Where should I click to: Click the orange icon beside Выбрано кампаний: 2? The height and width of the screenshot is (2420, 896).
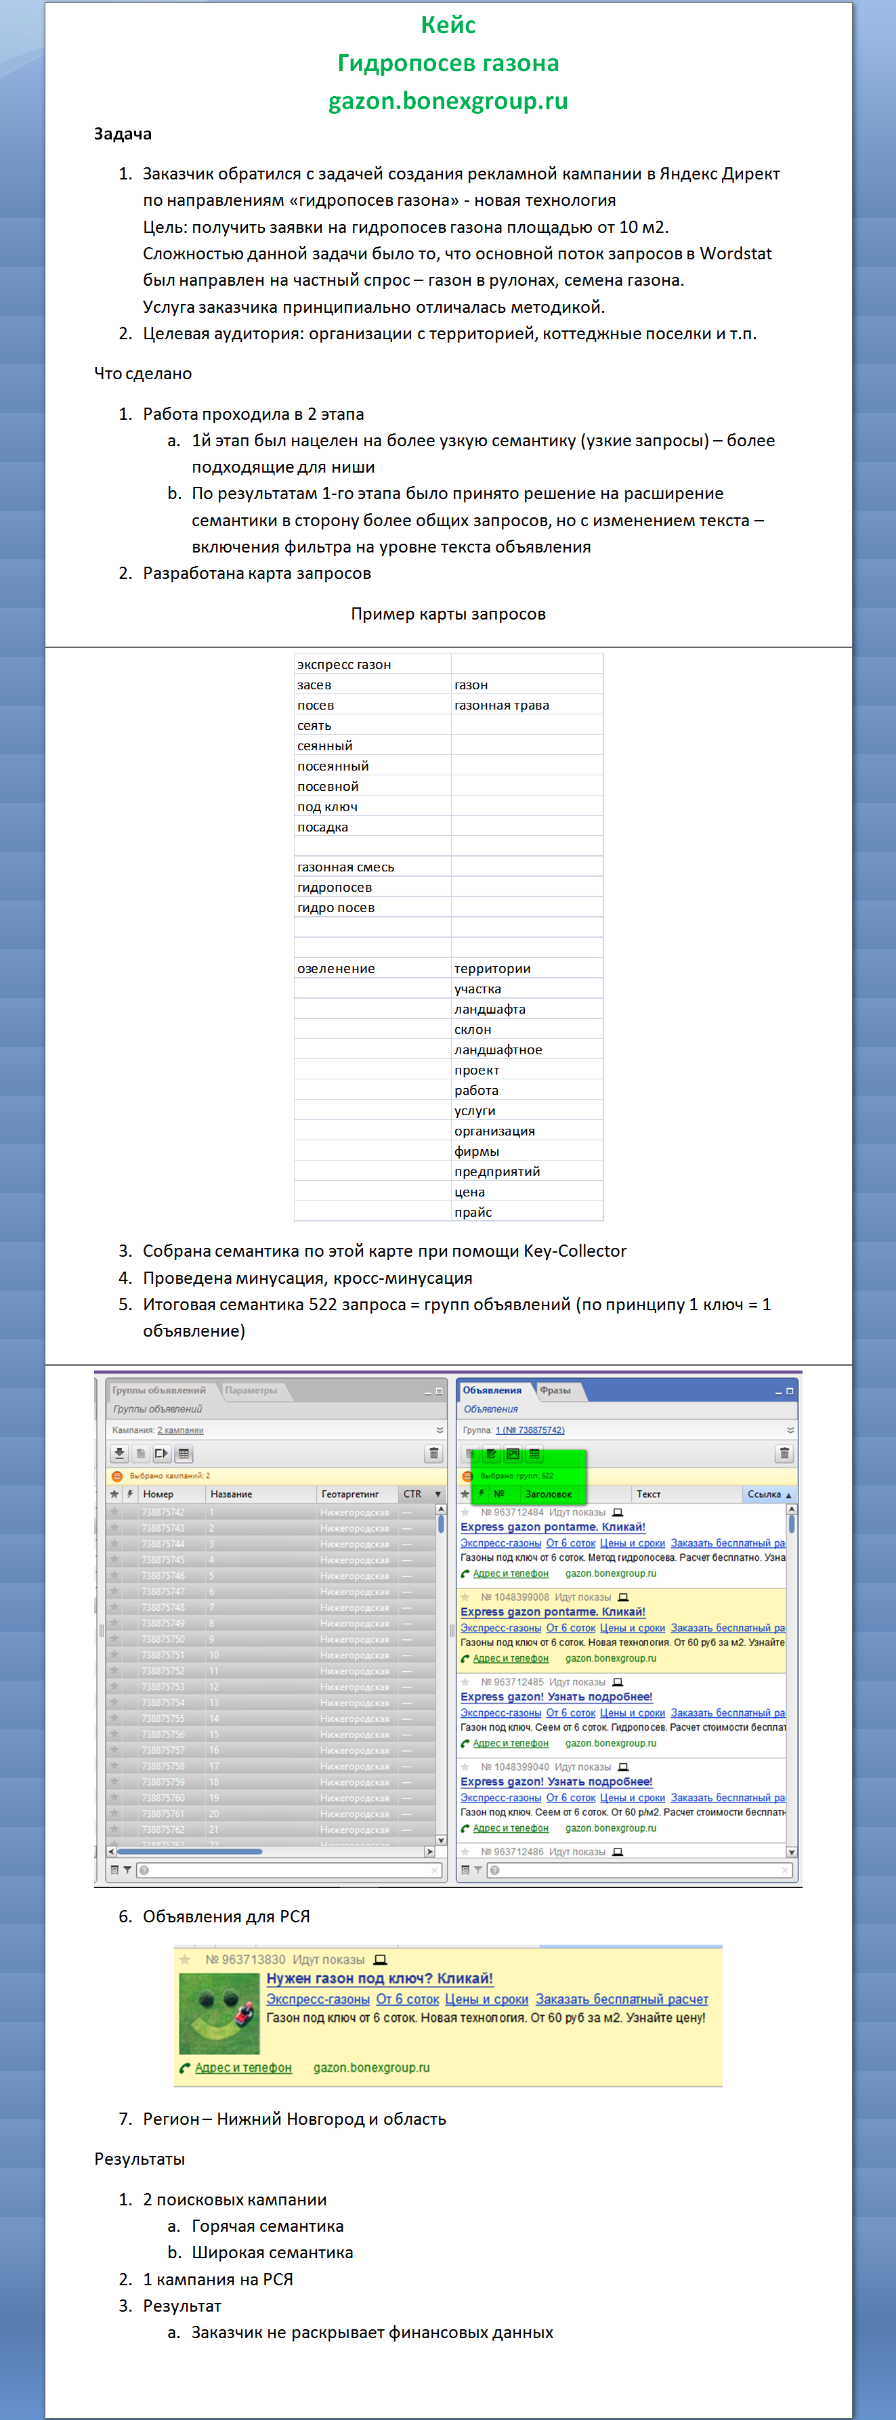coord(117,1476)
